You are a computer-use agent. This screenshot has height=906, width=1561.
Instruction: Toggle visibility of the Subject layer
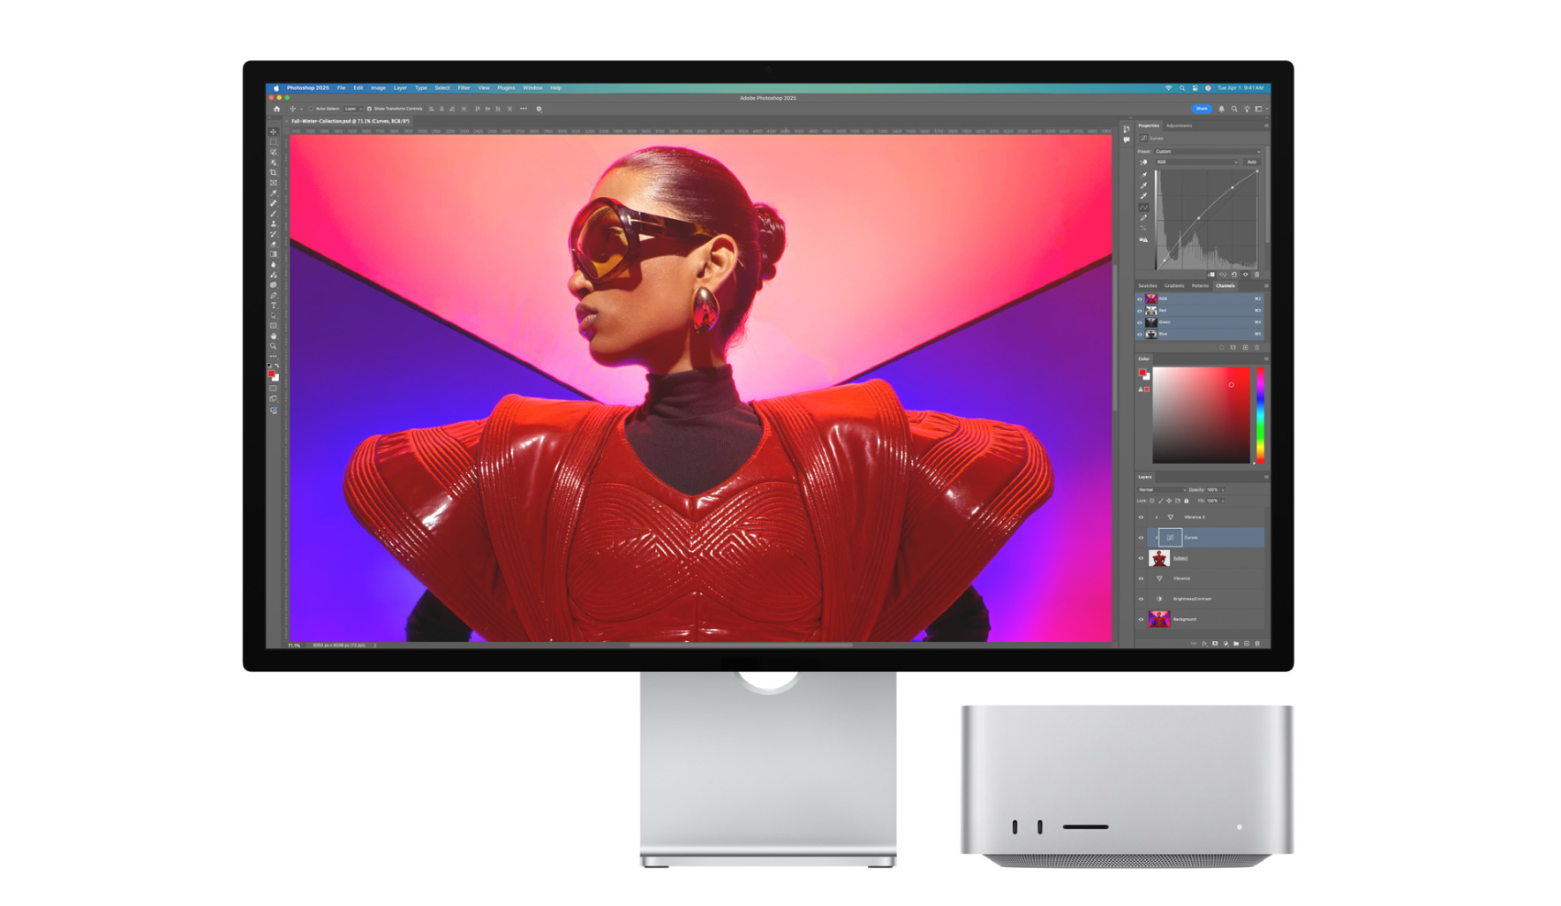1141,558
